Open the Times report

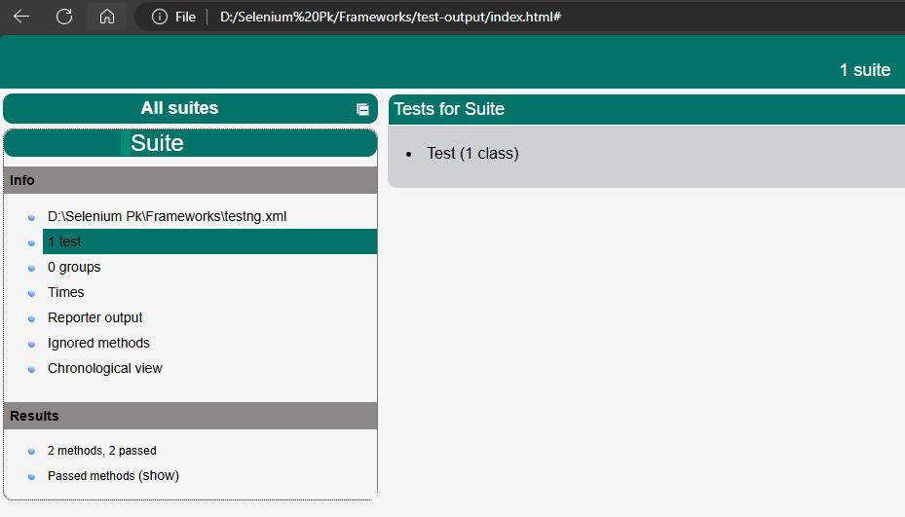(66, 292)
